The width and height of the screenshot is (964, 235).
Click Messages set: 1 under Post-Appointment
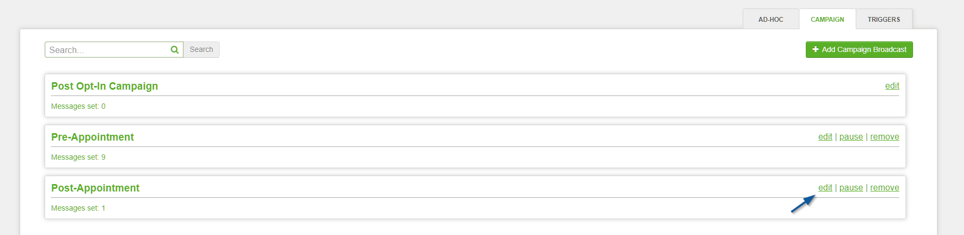pyautogui.click(x=78, y=208)
